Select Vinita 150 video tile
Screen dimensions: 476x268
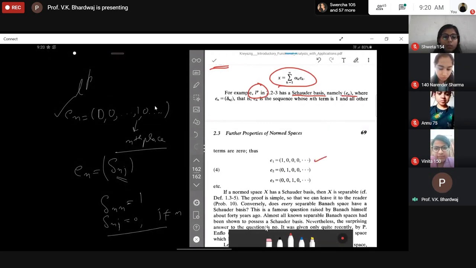click(442, 149)
